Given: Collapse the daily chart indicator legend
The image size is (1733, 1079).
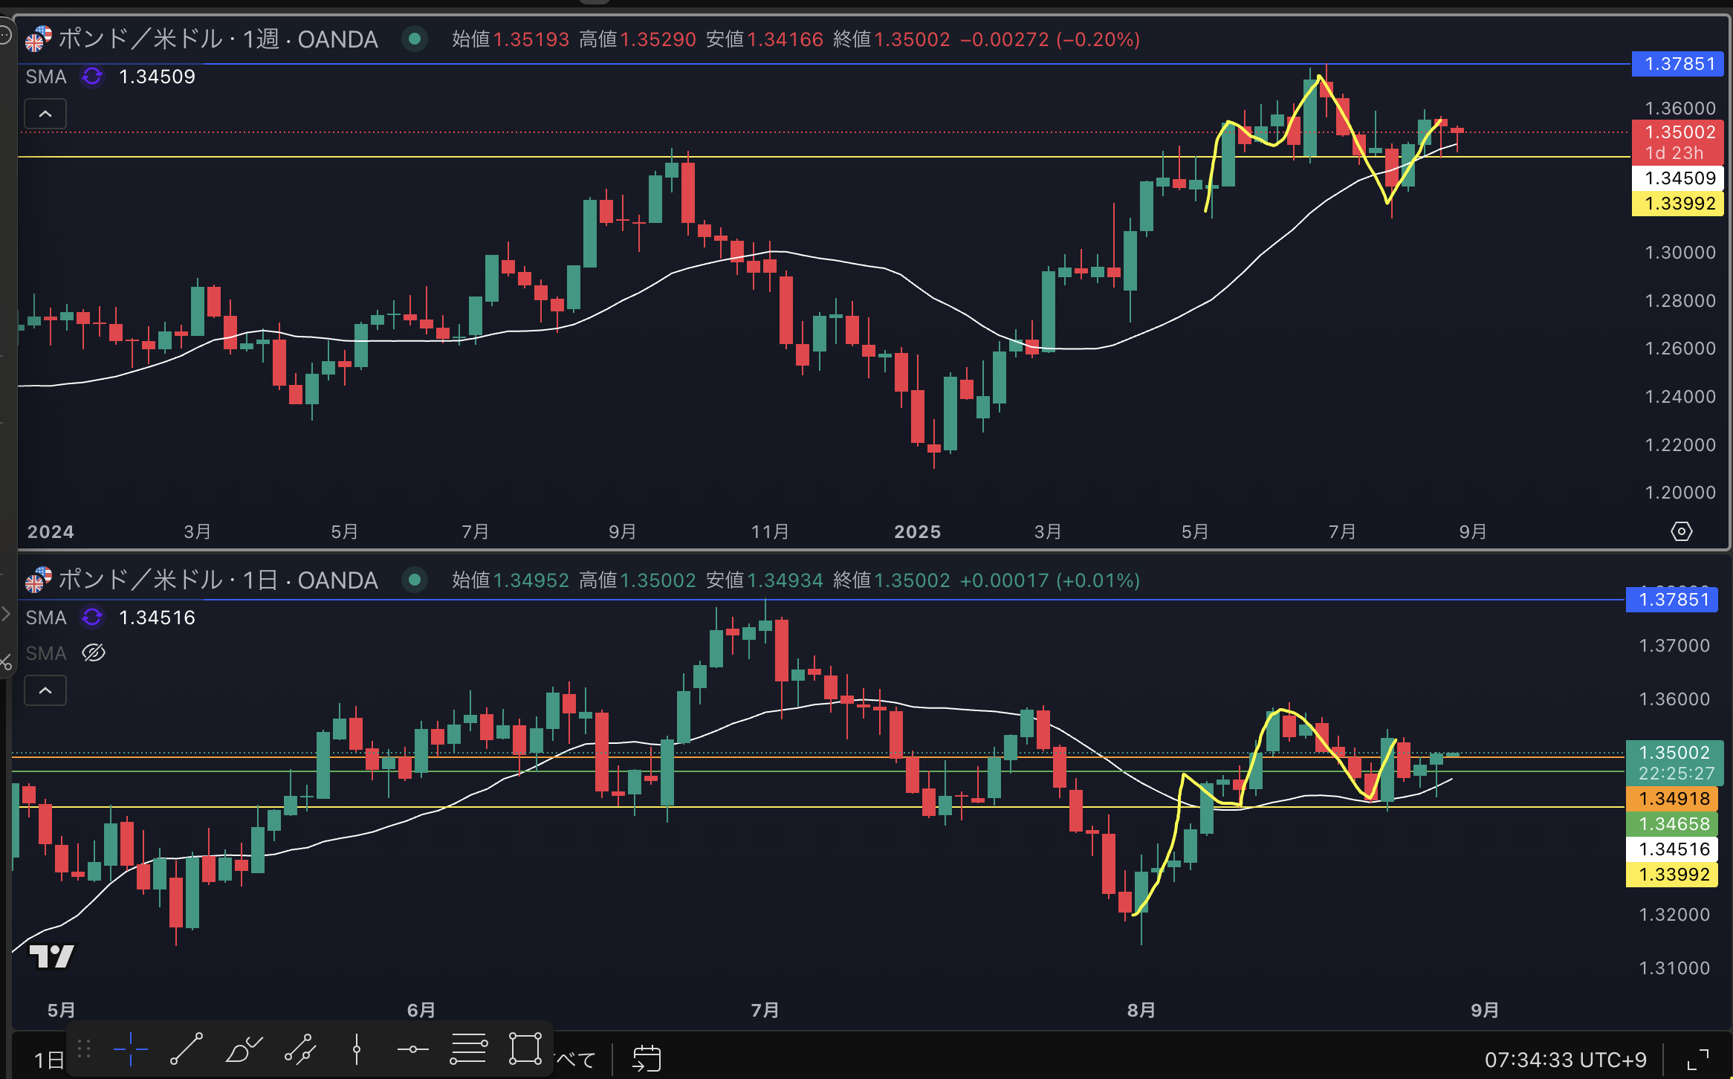Looking at the screenshot, I should pyautogui.click(x=45, y=690).
